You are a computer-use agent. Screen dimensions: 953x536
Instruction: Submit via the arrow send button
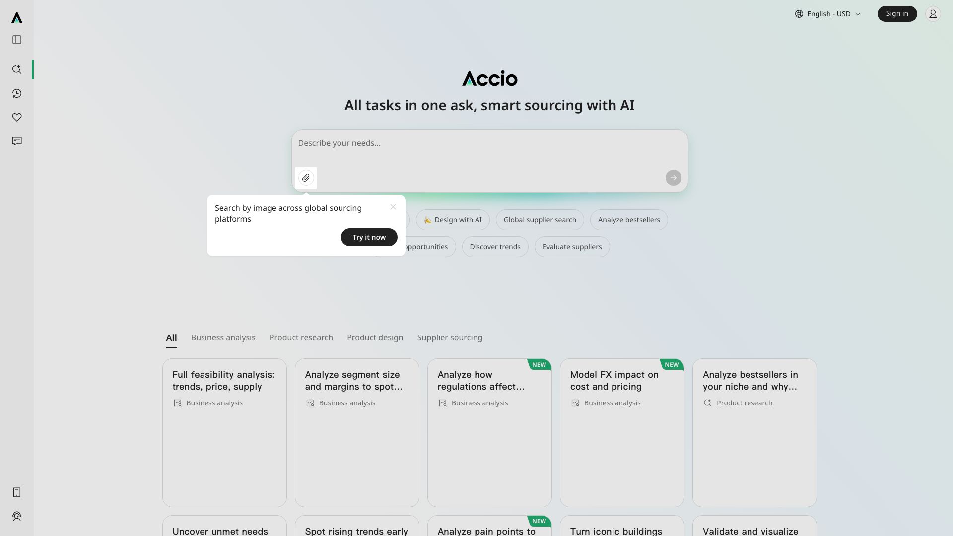tap(673, 177)
